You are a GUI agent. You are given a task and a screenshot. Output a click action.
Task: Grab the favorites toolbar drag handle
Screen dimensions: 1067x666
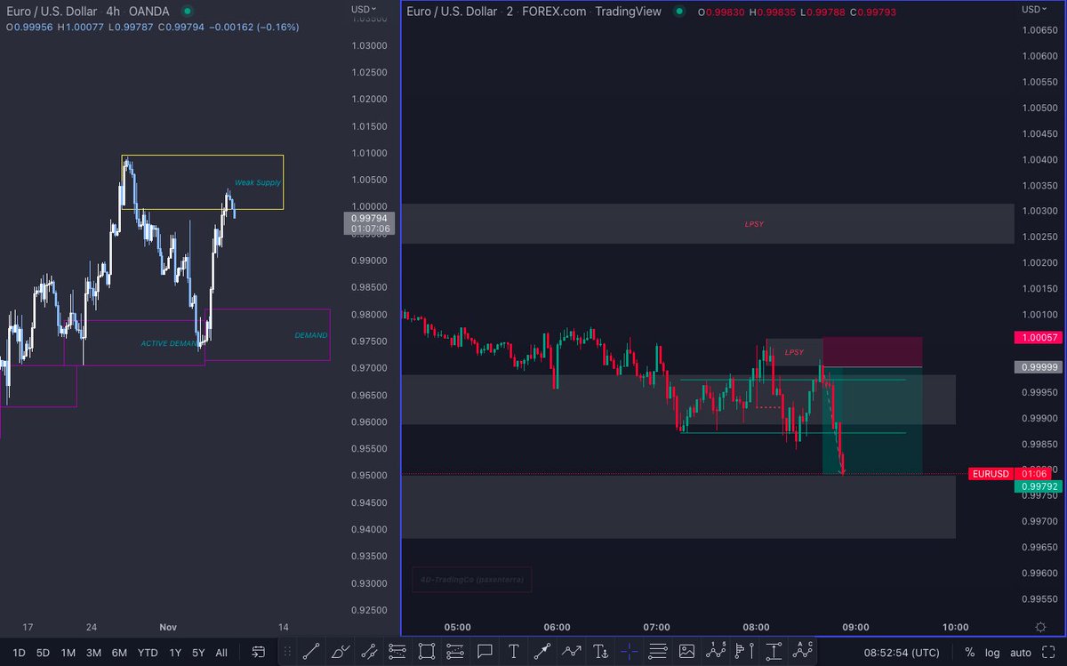[287, 652]
